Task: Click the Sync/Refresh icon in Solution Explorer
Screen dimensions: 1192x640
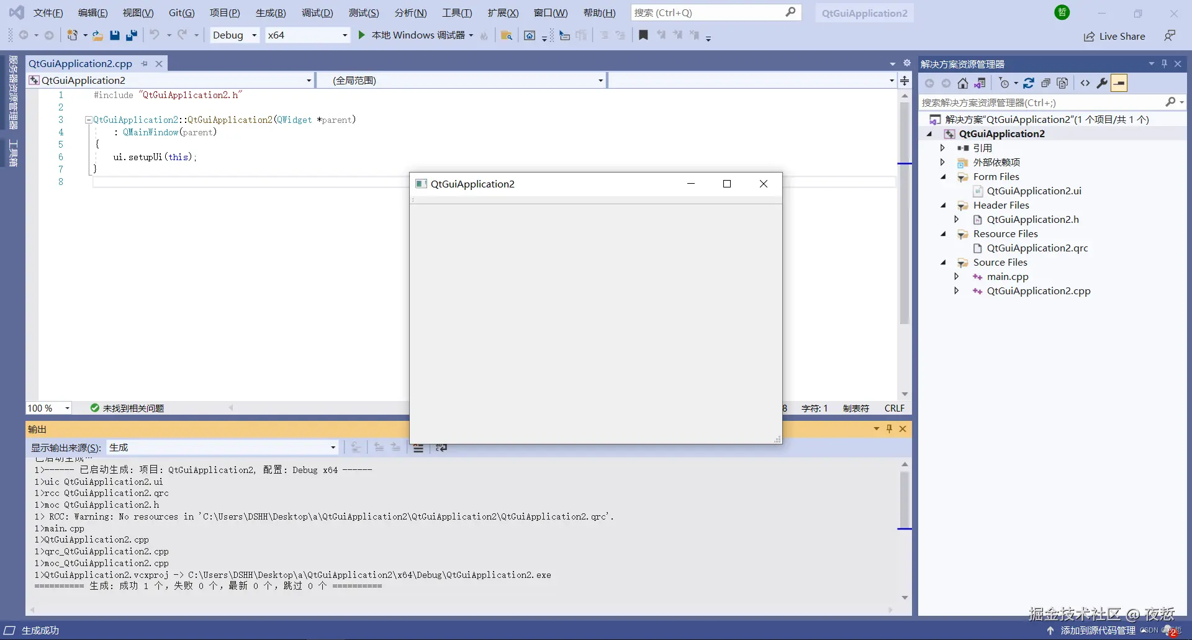Action: coord(1029,83)
